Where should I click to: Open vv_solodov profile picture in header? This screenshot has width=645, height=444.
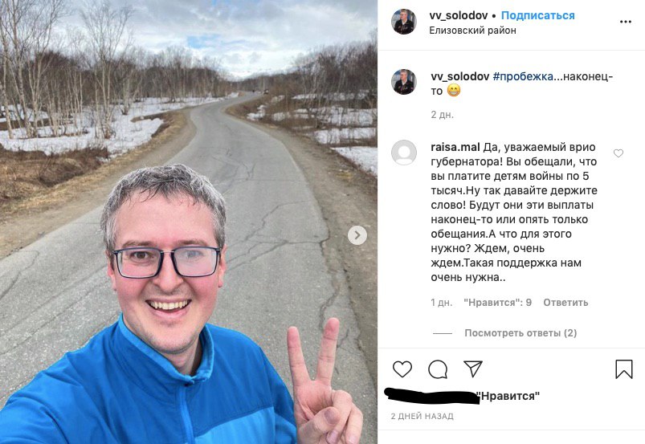pyautogui.click(x=403, y=22)
